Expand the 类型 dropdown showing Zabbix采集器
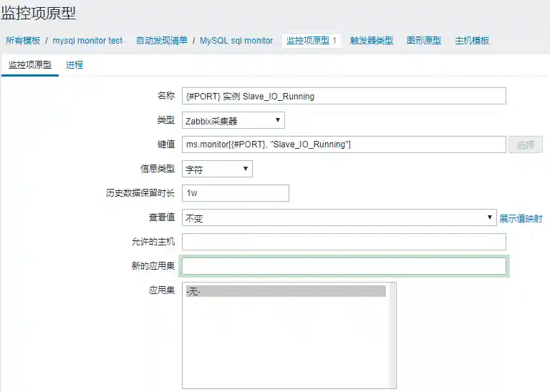The width and height of the screenshot is (550, 392). click(x=233, y=120)
